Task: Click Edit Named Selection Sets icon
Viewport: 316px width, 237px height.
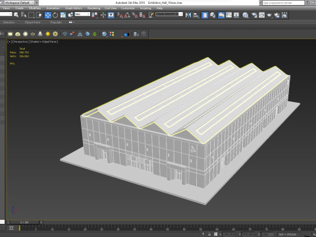Action: (151, 15)
